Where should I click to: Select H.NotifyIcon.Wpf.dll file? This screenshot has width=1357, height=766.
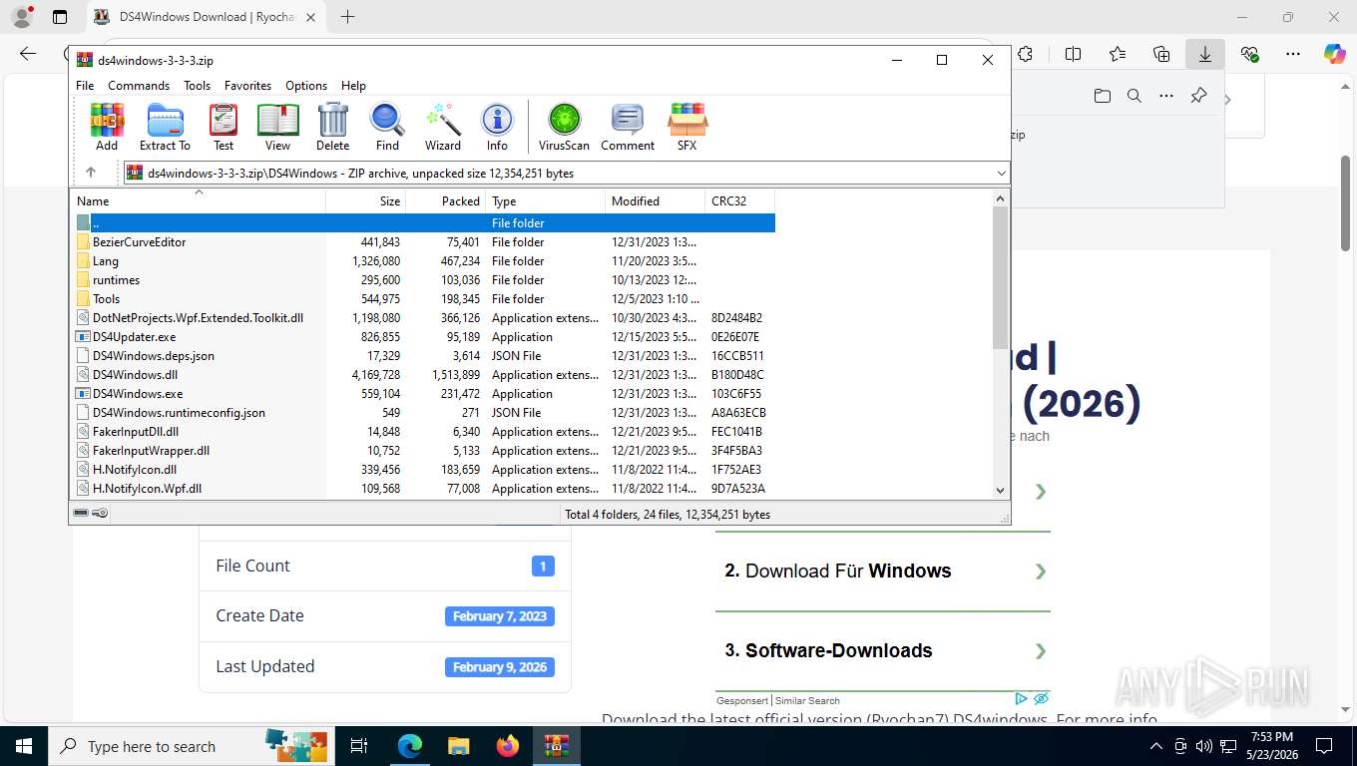423,489
